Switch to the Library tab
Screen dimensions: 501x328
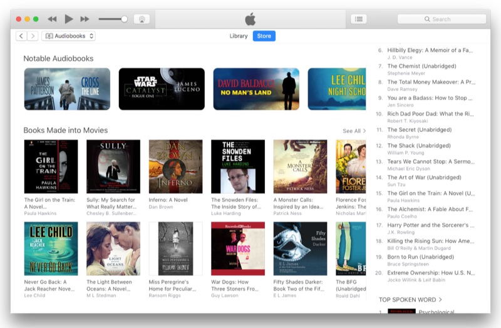click(239, 36)
